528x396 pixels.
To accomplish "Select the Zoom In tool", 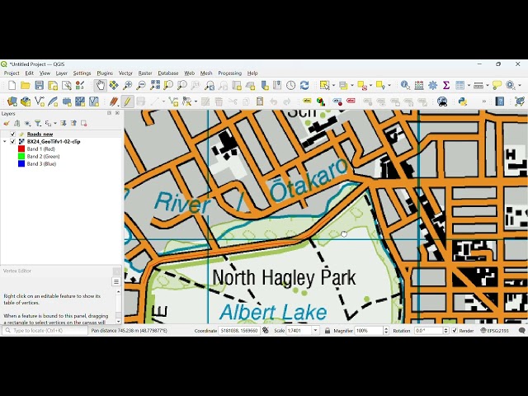I will point(127,86).
